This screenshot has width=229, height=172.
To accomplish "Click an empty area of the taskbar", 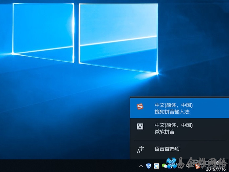I will (65, 166).
